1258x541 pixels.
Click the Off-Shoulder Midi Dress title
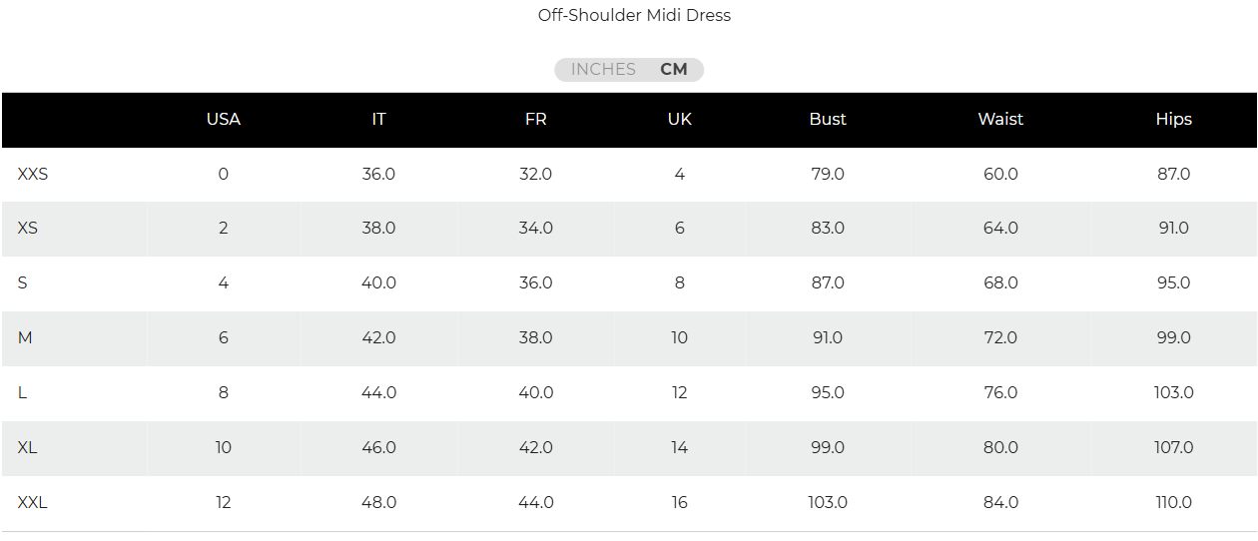pos(634,15)
